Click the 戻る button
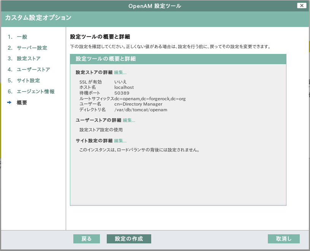This screenshot has height=251, width=310. 86,239
